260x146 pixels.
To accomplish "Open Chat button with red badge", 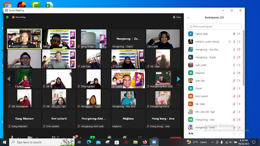I will (x=75, y=137).
